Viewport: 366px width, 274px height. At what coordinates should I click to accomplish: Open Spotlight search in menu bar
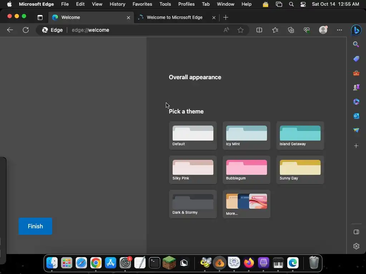pyautogui.click(x=291, y=4)
